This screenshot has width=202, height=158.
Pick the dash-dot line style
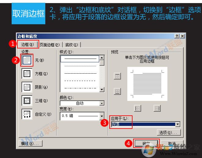pos(80,88)
